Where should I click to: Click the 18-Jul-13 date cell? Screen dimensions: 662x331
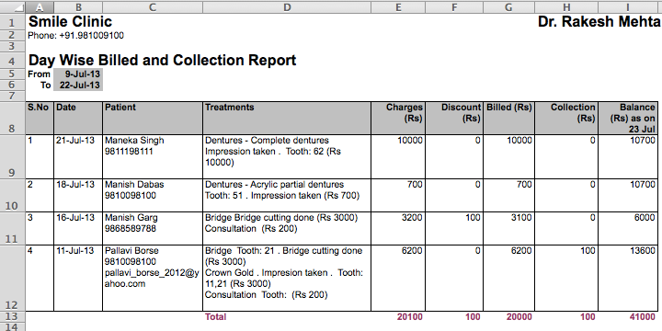point(78,195)
